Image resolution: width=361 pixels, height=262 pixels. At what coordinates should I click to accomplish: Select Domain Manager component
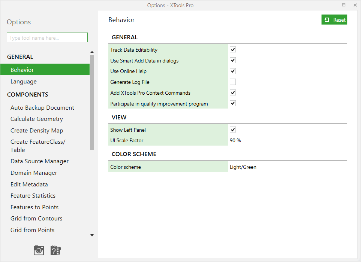coord(34,173)
